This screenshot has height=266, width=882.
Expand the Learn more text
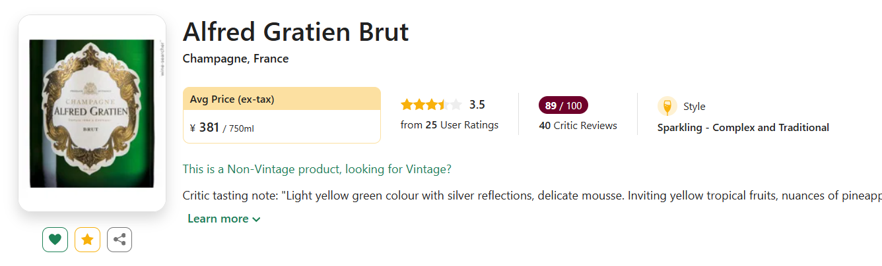pos(218,219)
